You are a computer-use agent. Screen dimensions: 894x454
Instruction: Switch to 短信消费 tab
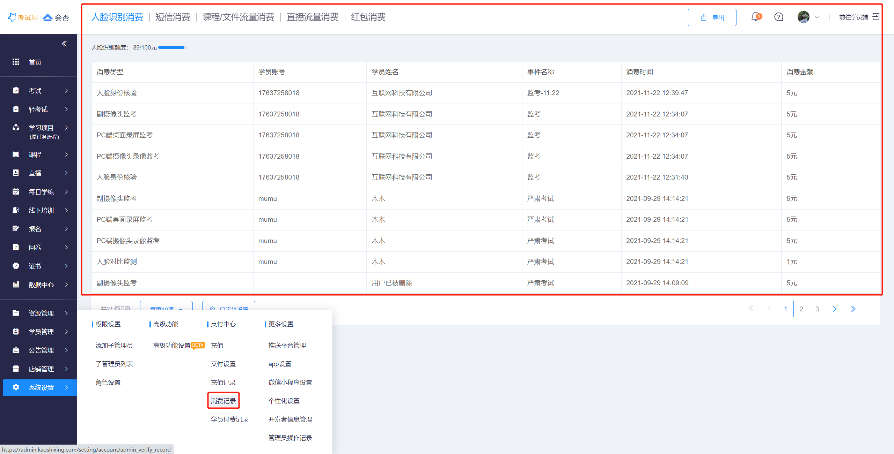pyautogui.click(x=173, y=17)
